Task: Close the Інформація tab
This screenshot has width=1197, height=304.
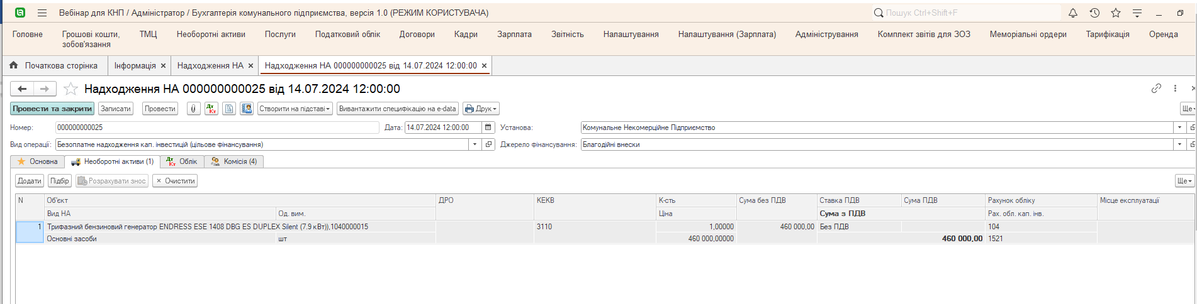Action: click(164, 66)
